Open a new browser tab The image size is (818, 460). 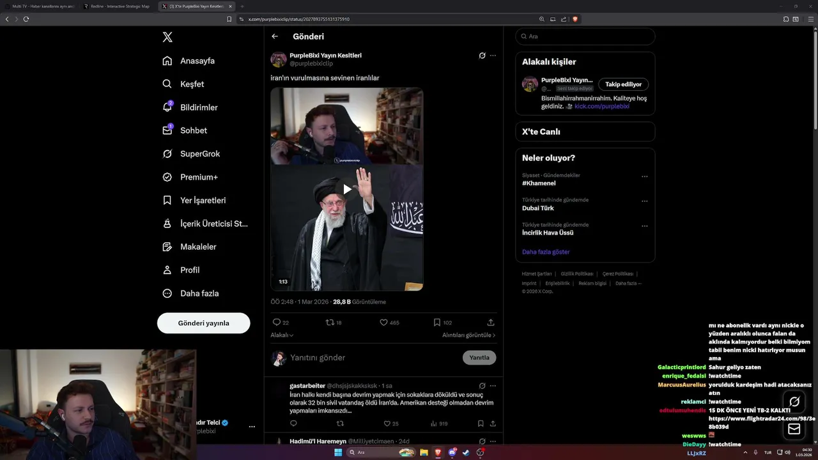point(242,6)
